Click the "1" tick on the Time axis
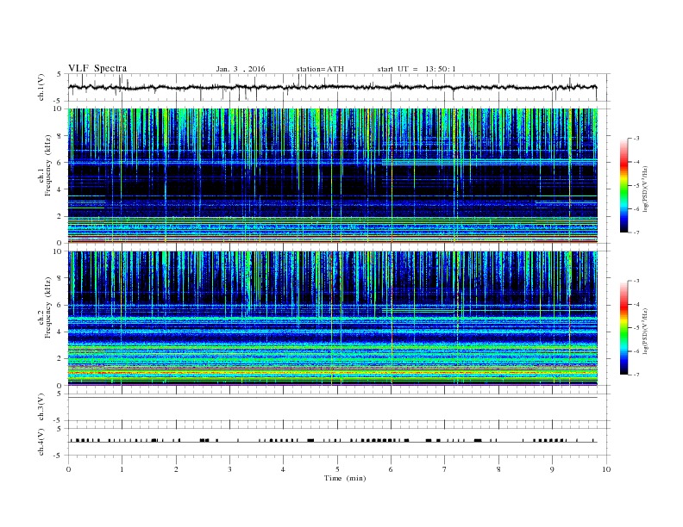The width and height of the screenshot is (683, 527). pyautogui.click(x=122, y=469)
